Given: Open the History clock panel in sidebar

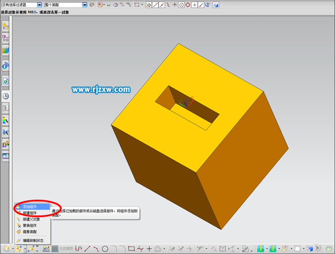Looking at the screenshot, I should pyautogui.click(x=6, y=96).
